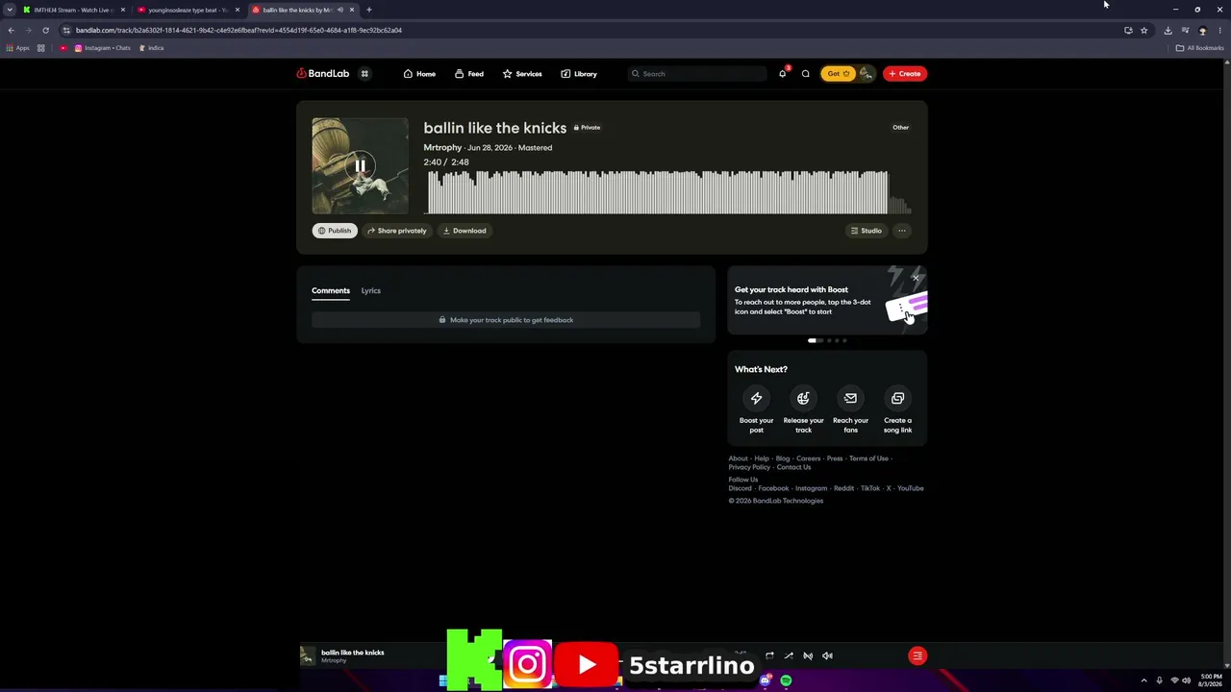1231x692 pixels.
Task: Open the Terms of Use link
Action: click(x=868, y=458)
